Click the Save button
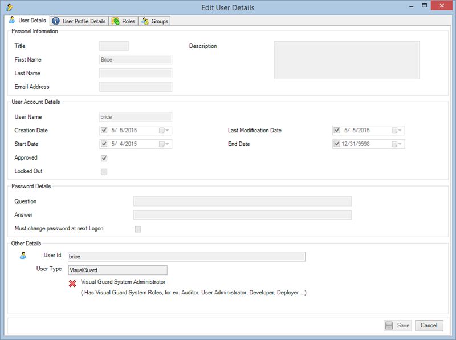The width and height of the screenshot is (456, 340). coord(398,325)
